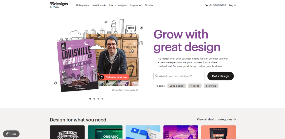Open the How it works menu

click(99, 5)
